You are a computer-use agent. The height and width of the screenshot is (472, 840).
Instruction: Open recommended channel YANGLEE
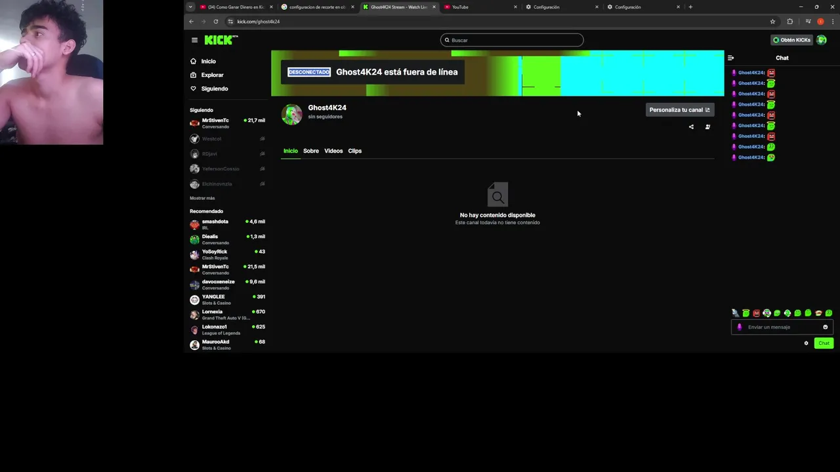pyautogui.click(x=228, y=300)
